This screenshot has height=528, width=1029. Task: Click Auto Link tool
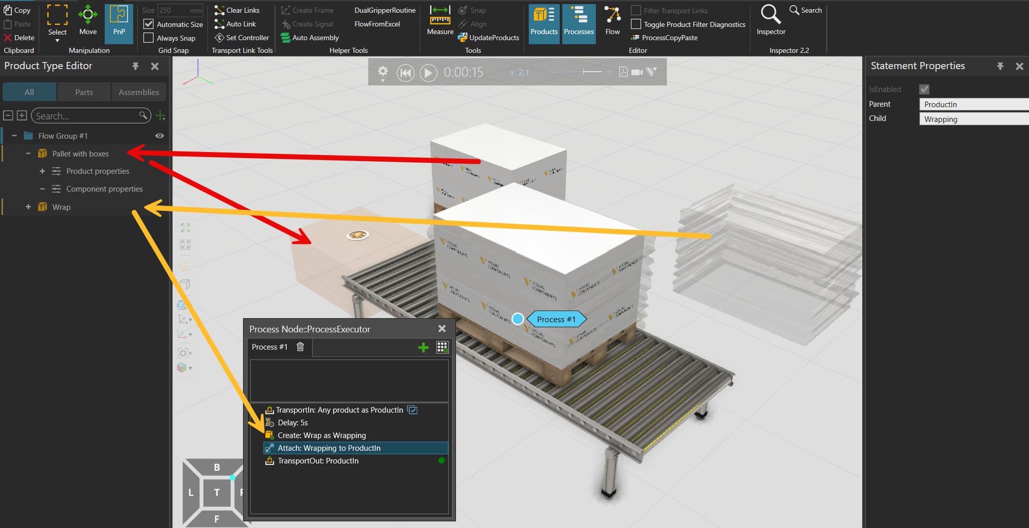pyautogui.click(x=235, y=24)
